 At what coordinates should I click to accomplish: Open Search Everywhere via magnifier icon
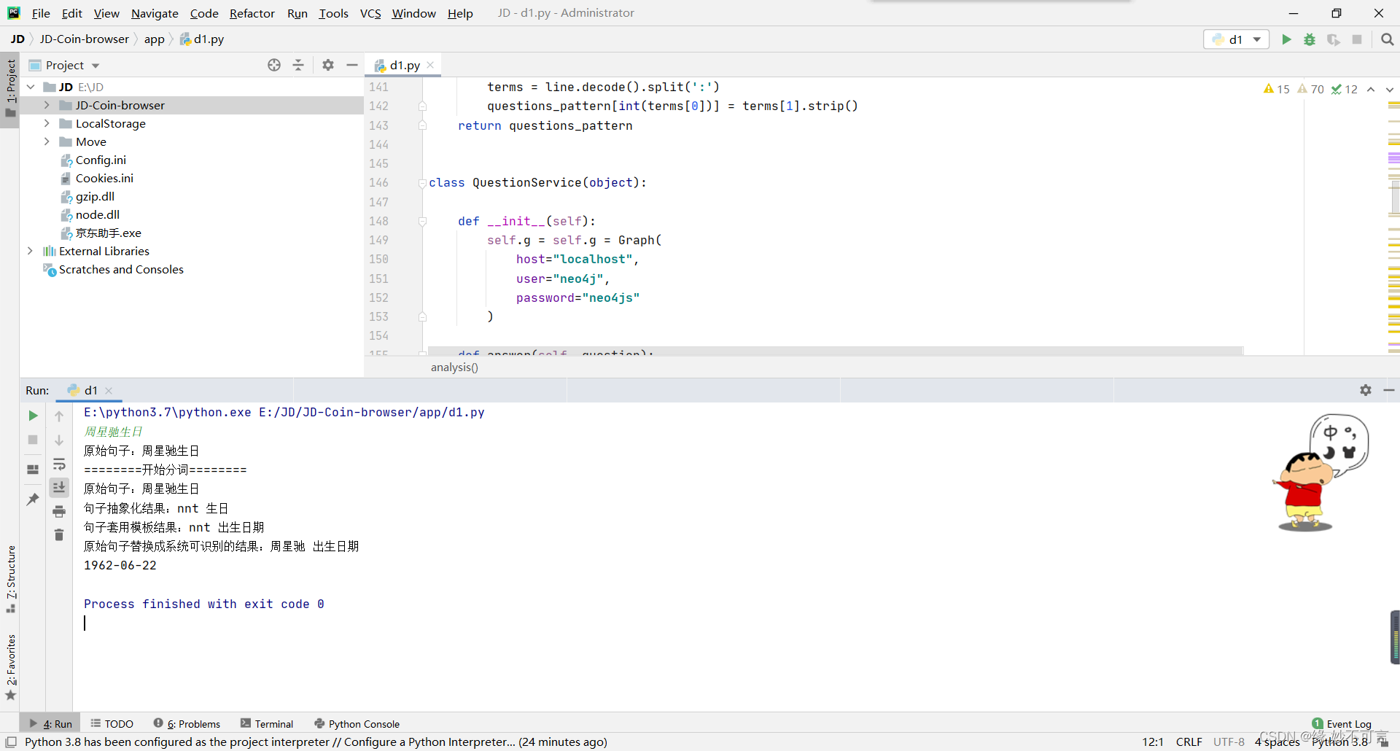point(1387,39)
